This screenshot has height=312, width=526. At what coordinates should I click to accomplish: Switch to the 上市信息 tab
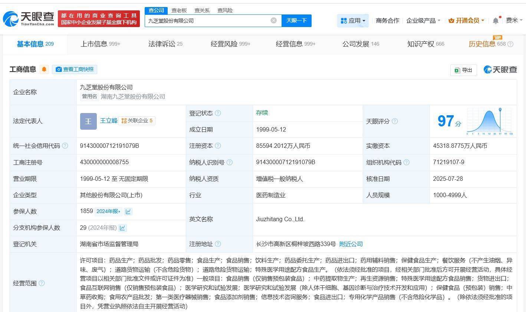tap(101, 44)
